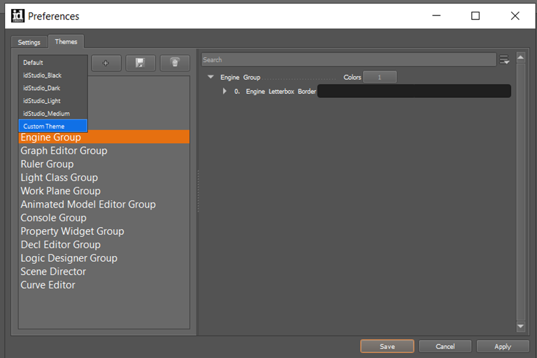Click the vertical scrollbar track
This screenshot has width=537, height=358.
tap(521, 192)
